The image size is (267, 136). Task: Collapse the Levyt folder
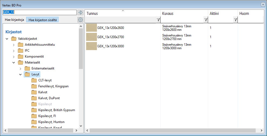20,74
